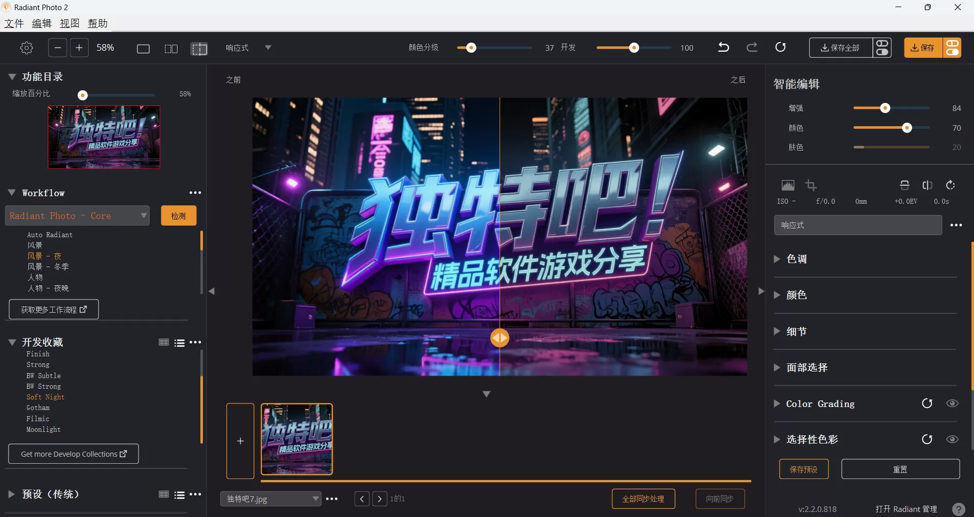The height and width of the screenshot is (517, 974).
Task: Select the 独特吧7.jpg thumbnail in the filmstrip
Action: 297,439
